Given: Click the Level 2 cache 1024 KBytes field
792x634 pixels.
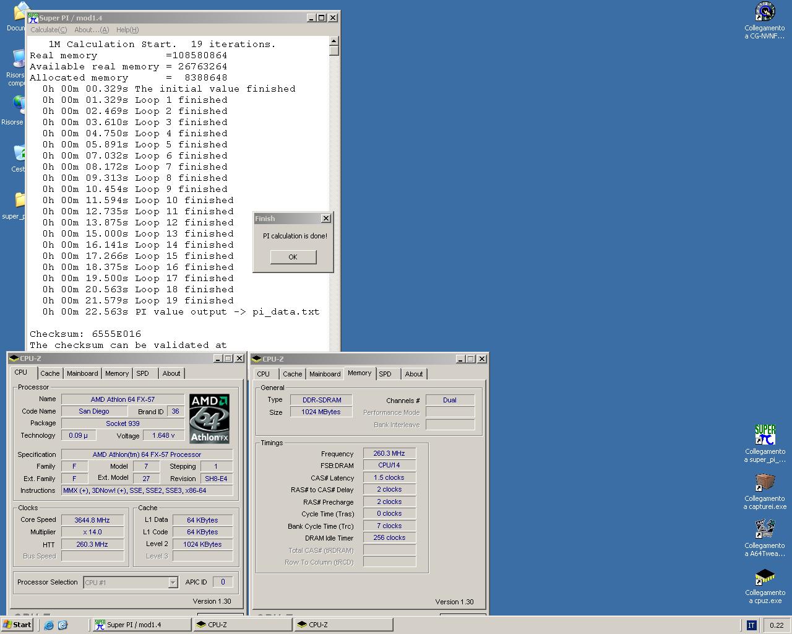Looking at the screenshot, I should (x=202, y=544).
